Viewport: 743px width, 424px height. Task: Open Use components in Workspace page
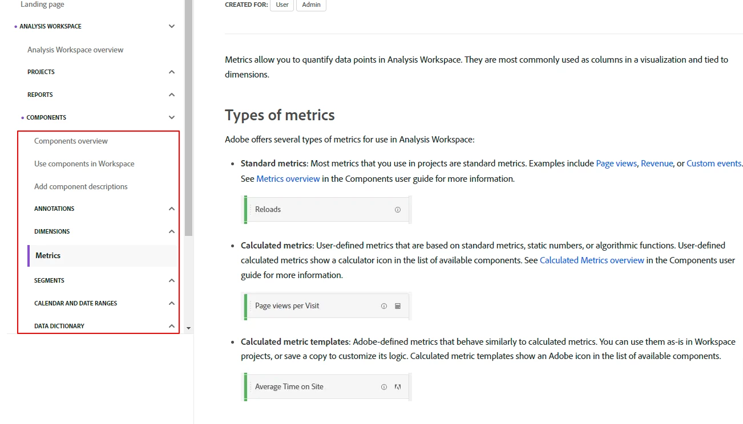[x=84, y=164]
